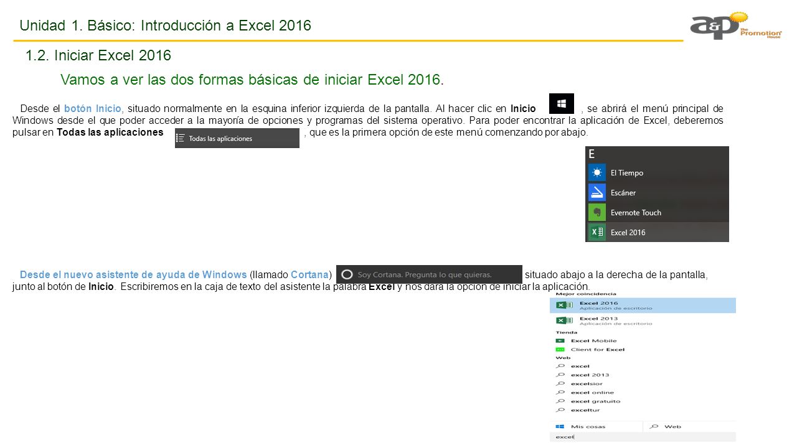Switch to the Mis cosas tab
This screenshot has width=797, height=448.
(x=596, y=427)
